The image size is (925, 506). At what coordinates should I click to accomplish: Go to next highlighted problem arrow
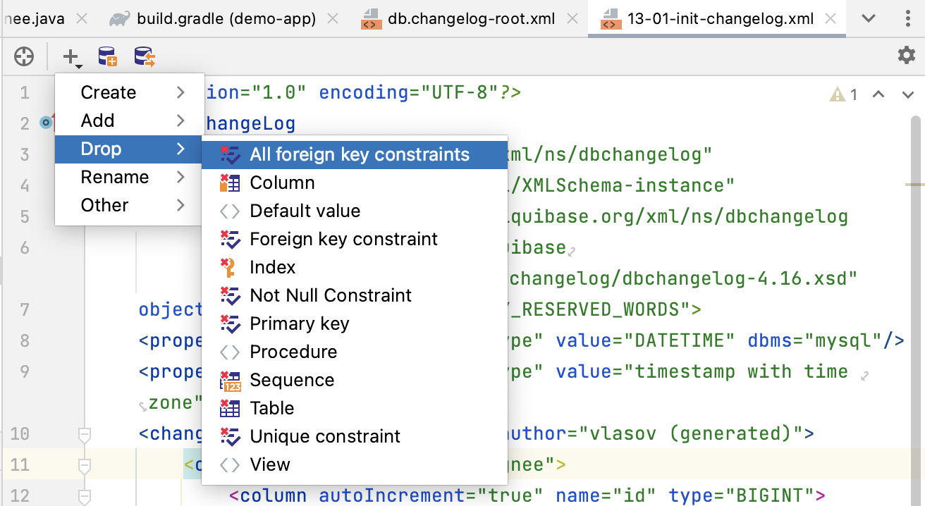click(908, 94)
